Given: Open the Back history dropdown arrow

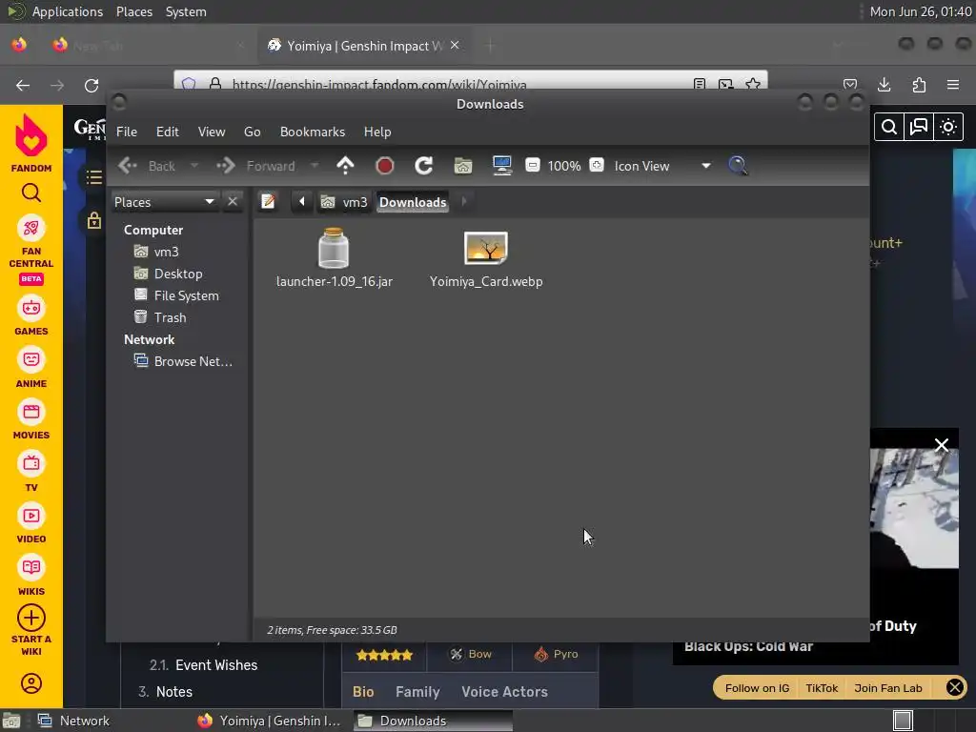Looking at the screenshot, I should [194, 166].
